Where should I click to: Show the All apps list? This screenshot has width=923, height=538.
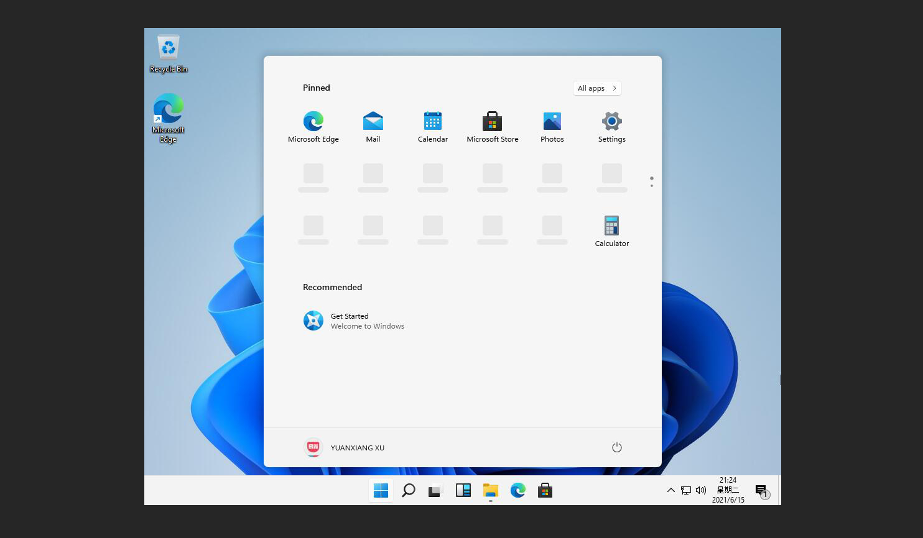click(x=597, y=88)
